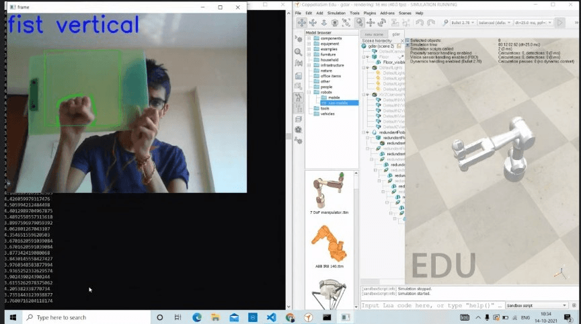This screenshot has height=324, width=581.
Task: Click the ENG language indicator
Action: click(525, 318)
